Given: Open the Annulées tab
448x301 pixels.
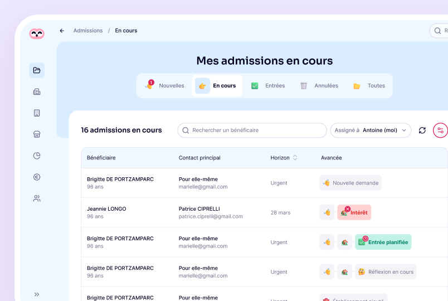Looking at the screenshot, I should tap(319, 86).
